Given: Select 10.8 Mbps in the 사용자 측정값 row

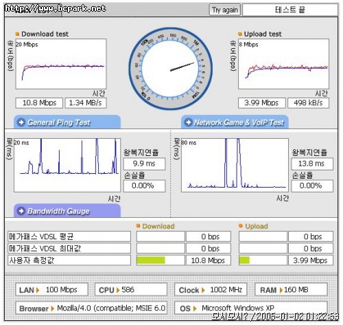Looking at the screenshot, I should point(209,260).
